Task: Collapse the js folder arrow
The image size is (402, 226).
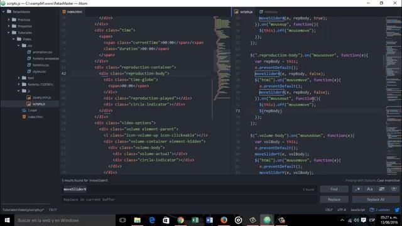Action: [x=18, y=90]
